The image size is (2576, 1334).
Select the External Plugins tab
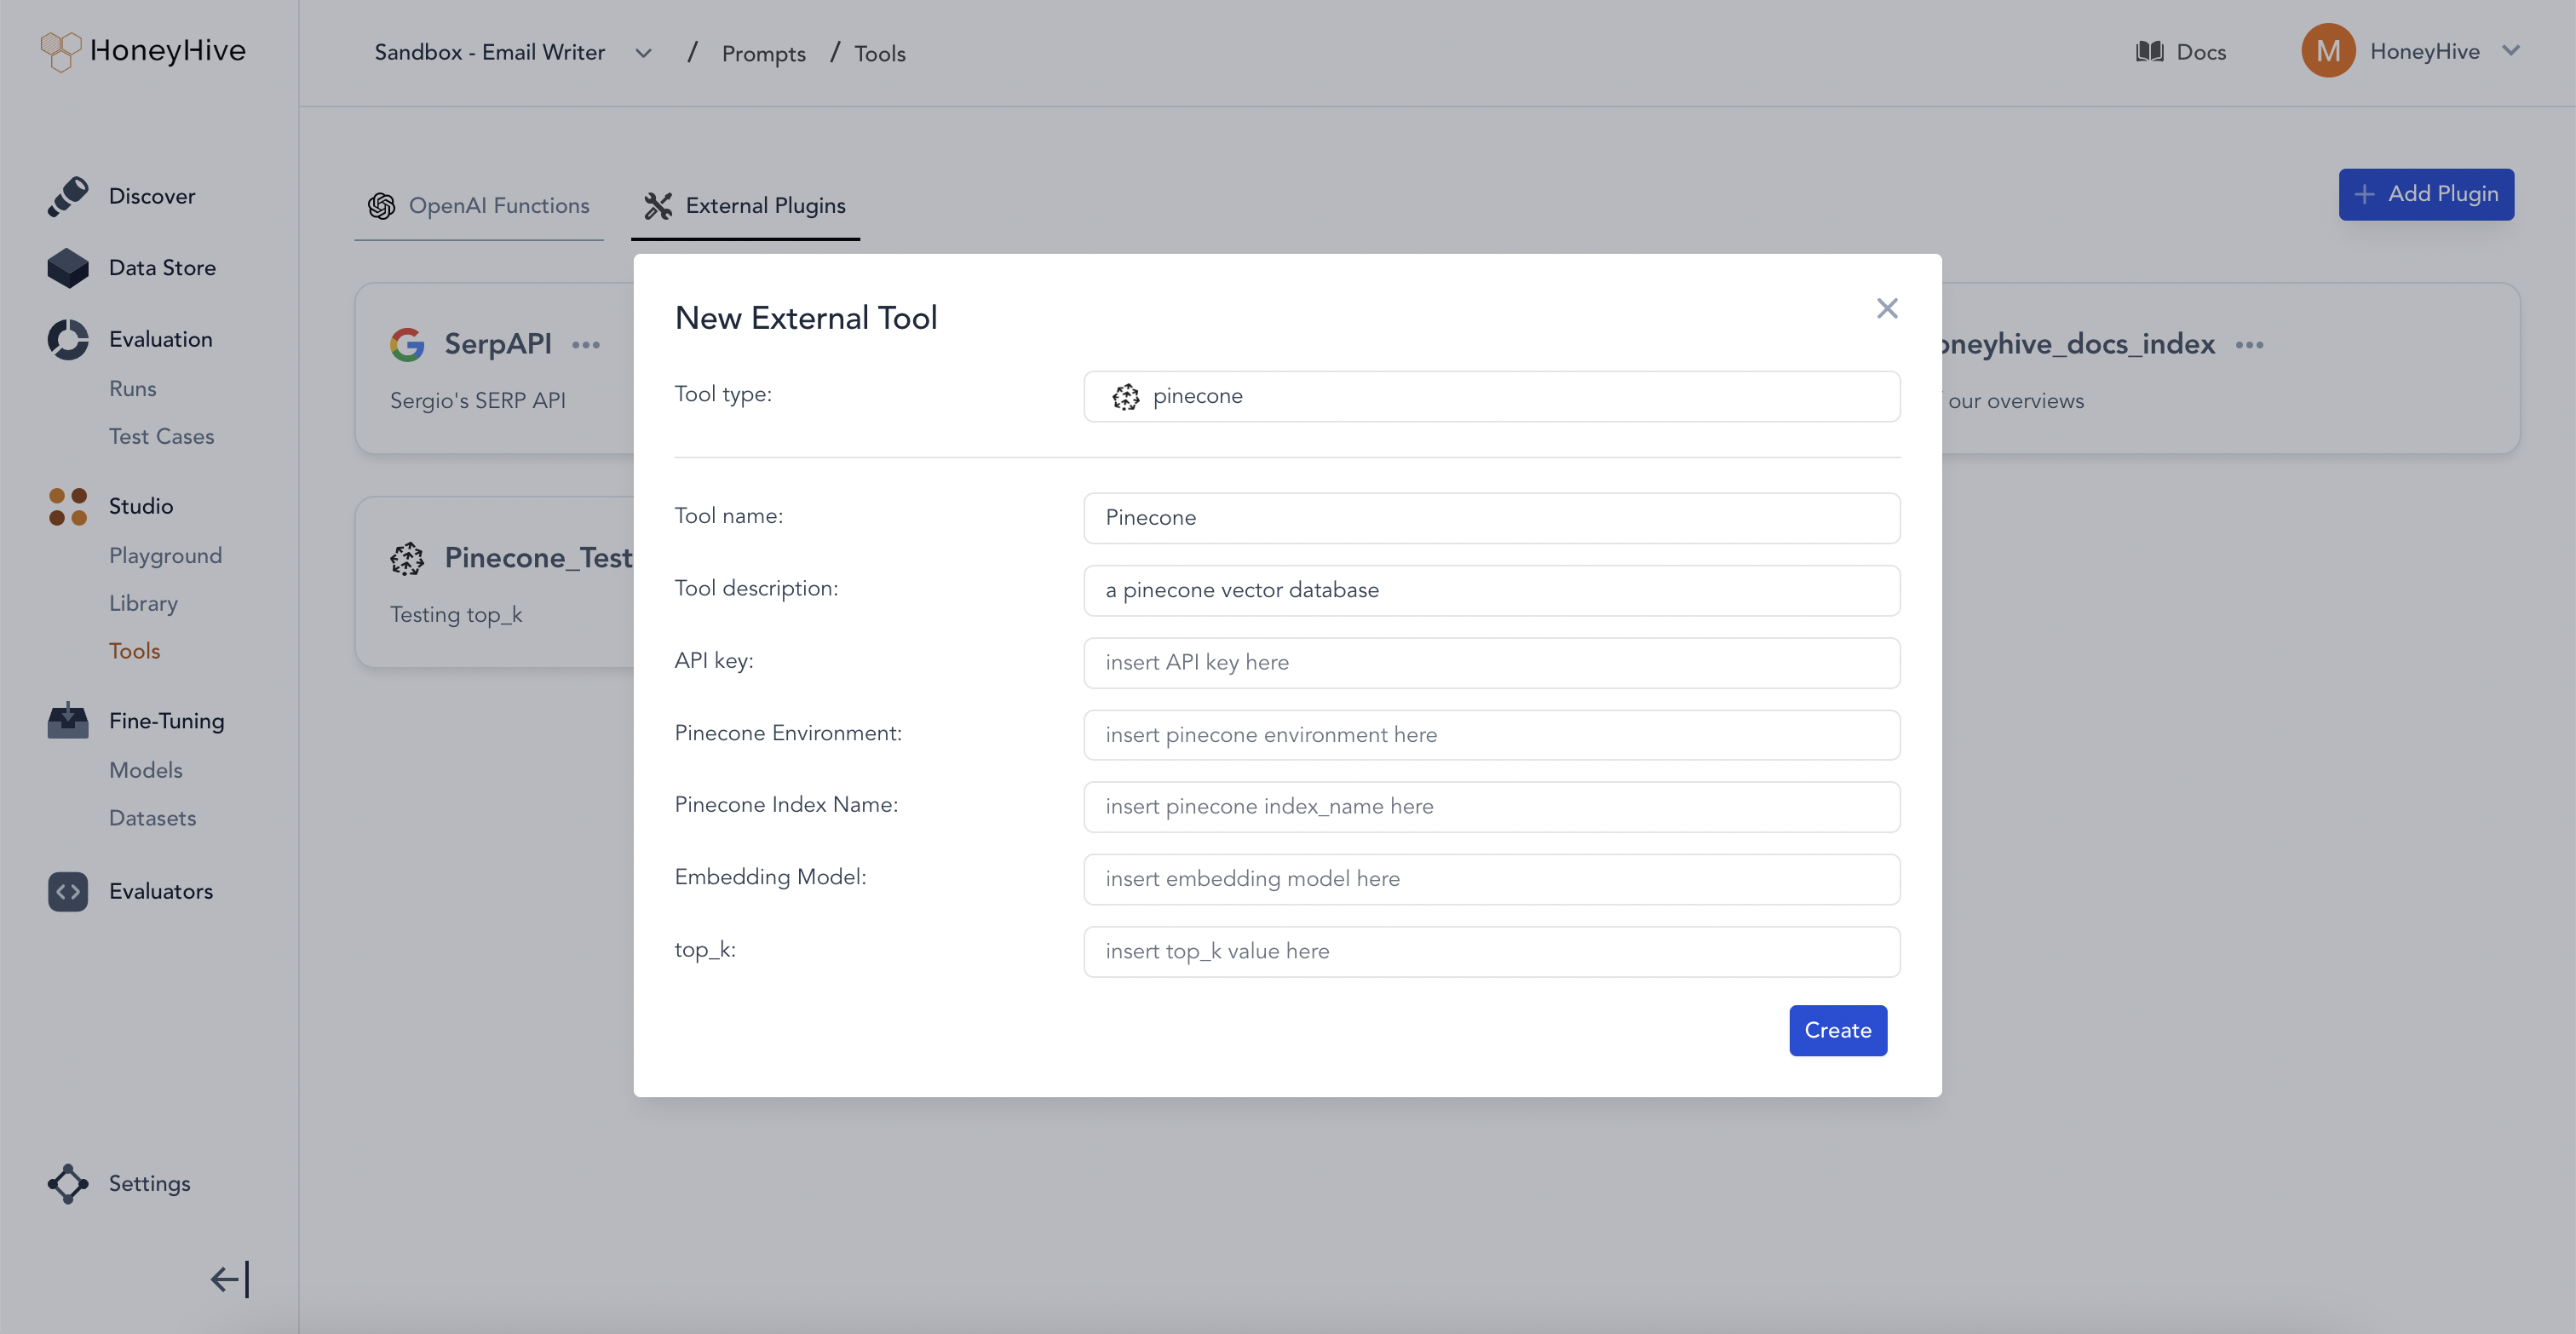(x=745, y=206)
